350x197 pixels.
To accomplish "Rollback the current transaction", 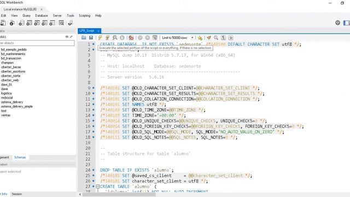I will (148, 38).
